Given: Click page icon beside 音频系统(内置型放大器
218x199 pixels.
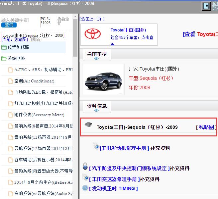Looking at the screenshot, I should point(11,171).
